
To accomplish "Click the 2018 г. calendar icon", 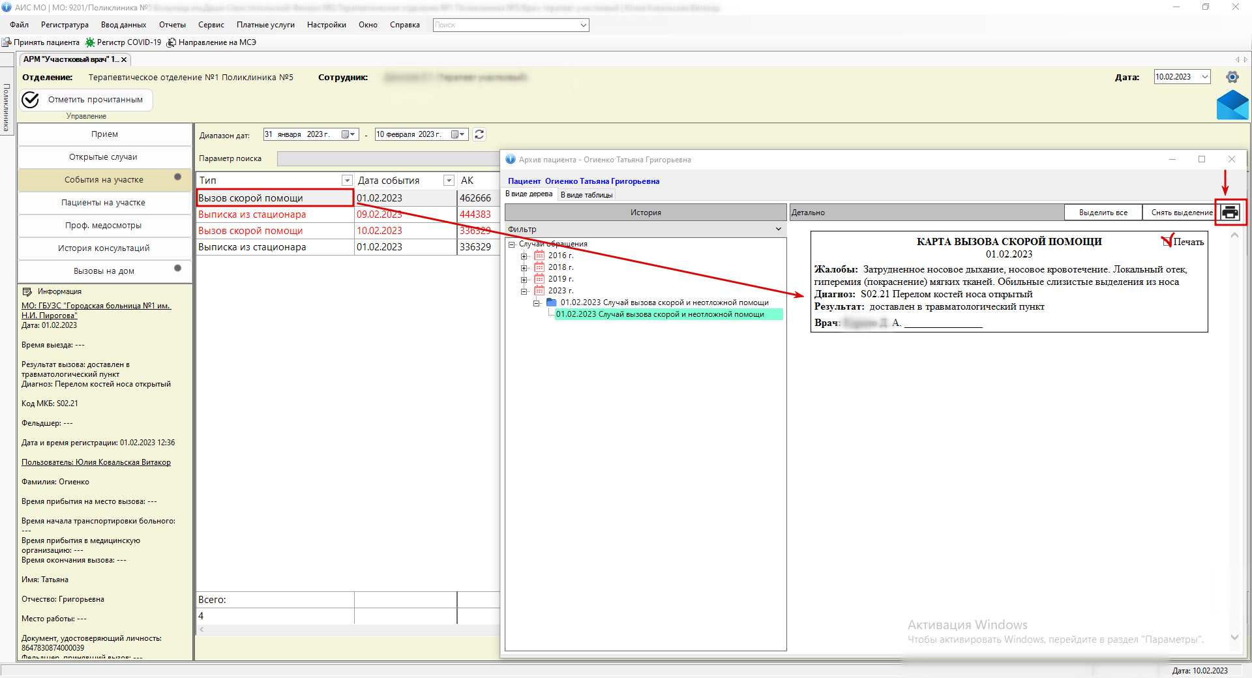I will pyautogui.click(x=539, y=267).
